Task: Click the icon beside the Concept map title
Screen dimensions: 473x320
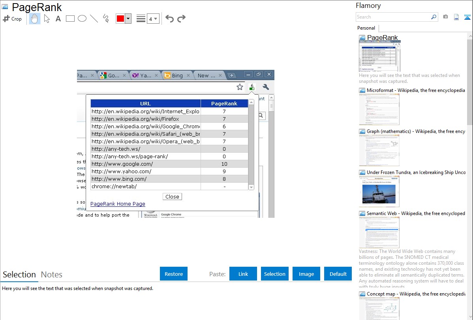Action: pos(362,294)
